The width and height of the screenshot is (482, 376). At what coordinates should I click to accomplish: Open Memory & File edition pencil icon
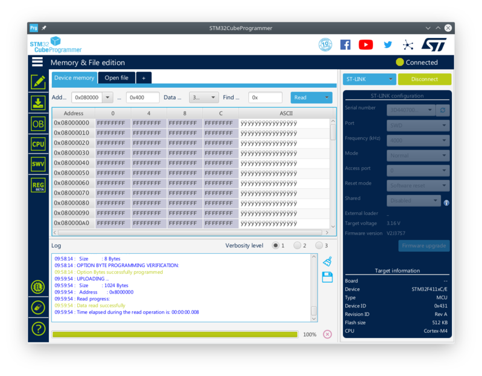click(38, 82)
